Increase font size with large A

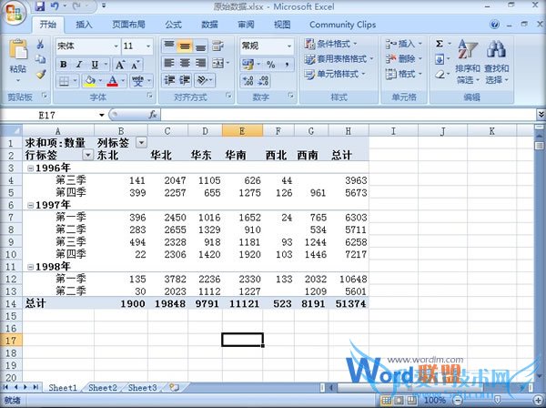(120, 65)
